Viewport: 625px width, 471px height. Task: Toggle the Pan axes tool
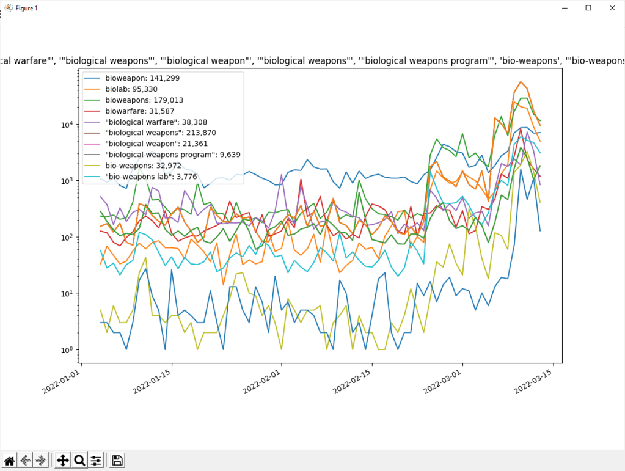point(62,461)
